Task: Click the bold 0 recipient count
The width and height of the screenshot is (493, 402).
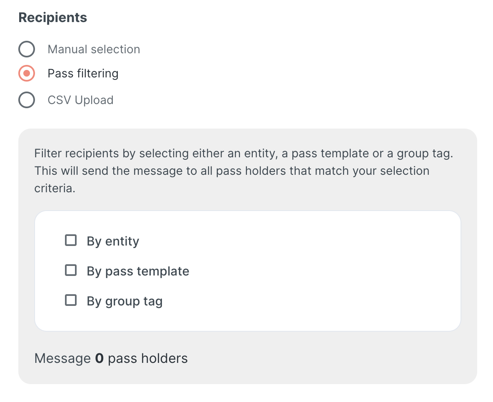Action: (x=99, y=358)
